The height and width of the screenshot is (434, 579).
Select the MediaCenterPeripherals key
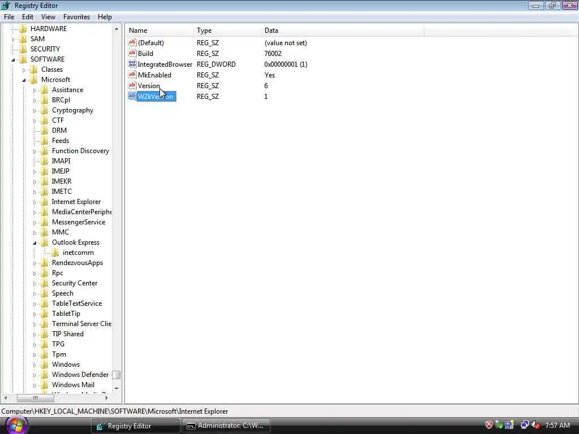[x=81, y=212]
